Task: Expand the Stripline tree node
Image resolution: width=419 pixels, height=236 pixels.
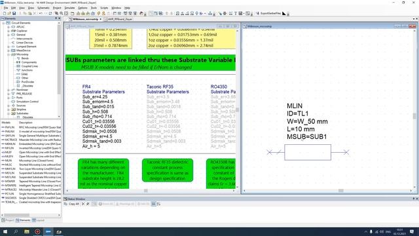Action: click(9, 109)
